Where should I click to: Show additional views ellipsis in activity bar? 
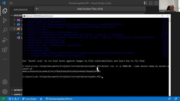[5, 59]
